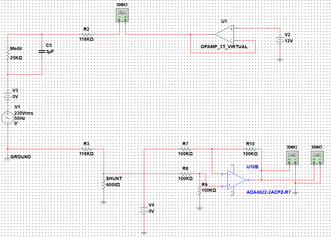Screen dimensions: 331x237
Task: Select the XMM5 multimeter instrument
Action: pyautogui.click(x=317, y=157)
